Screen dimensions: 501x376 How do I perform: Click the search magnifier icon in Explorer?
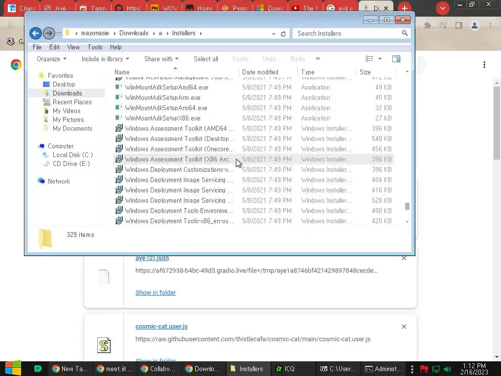[405, 33]
